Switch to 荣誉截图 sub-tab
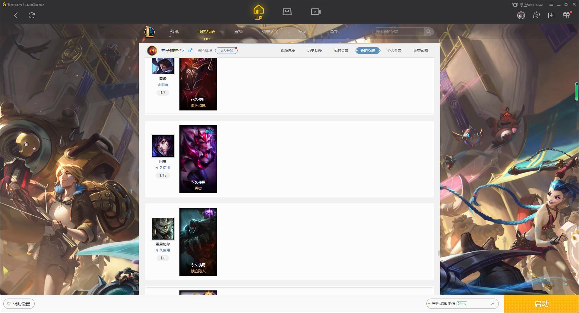 click(x=421, y=51)
